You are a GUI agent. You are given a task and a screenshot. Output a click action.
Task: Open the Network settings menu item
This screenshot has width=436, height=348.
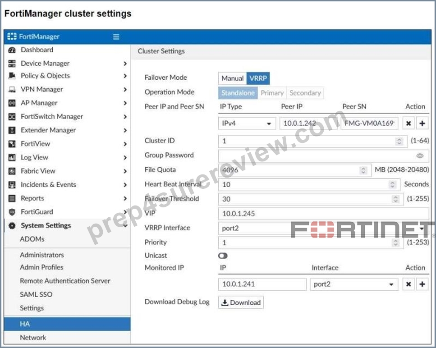[33, 338]
